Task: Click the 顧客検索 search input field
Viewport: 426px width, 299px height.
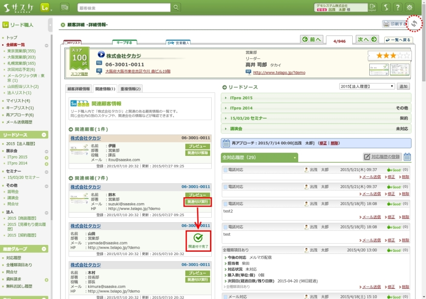Action: pyautogui.click(x=124, y=8)
